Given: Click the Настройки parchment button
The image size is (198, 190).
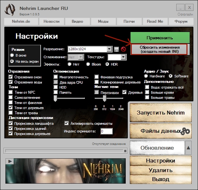Looking at the screenshot, I should coord(161,161).
